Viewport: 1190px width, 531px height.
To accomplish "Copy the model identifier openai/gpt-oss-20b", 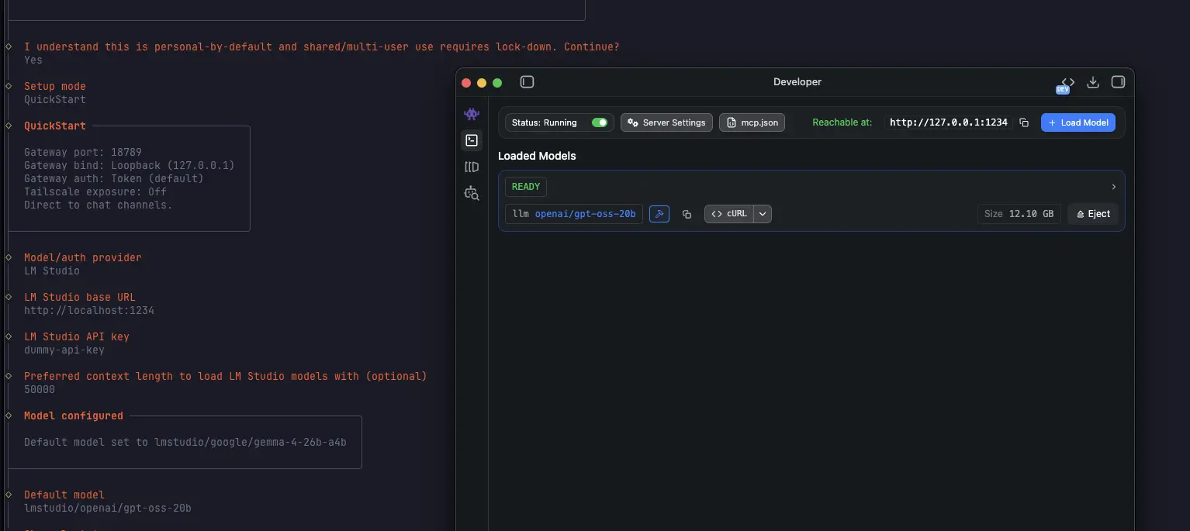I will tap(687, 214).
